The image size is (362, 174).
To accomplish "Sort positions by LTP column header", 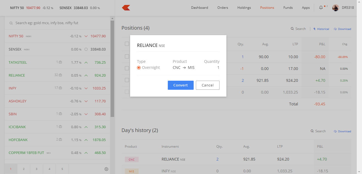I will 295,44.
